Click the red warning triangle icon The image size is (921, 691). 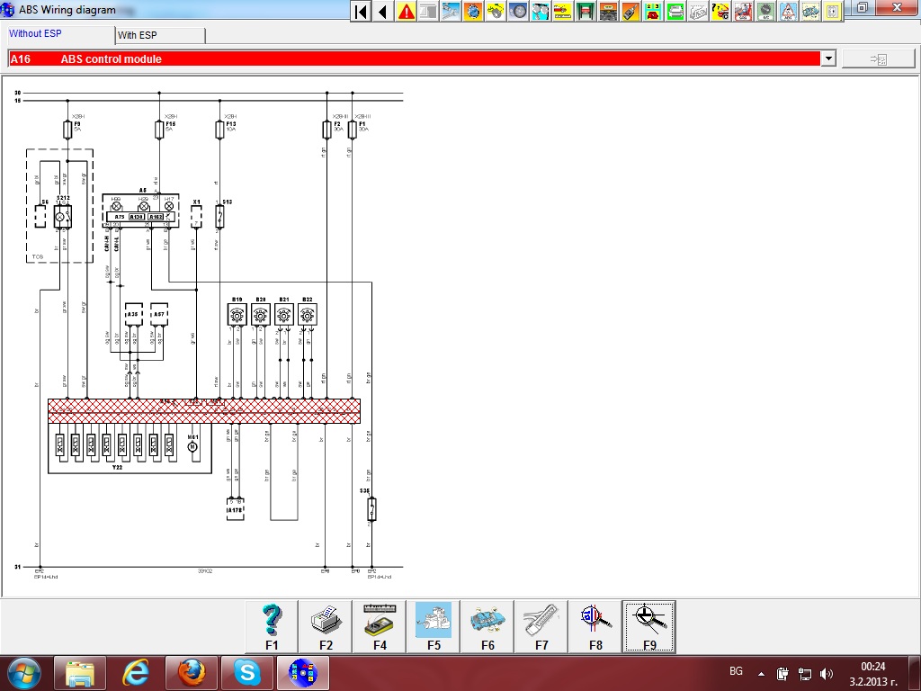click(407, 12)
